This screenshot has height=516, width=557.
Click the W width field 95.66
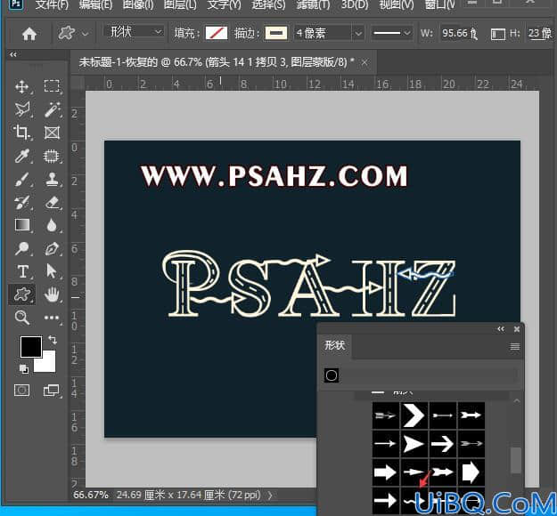tap(459, 34)
